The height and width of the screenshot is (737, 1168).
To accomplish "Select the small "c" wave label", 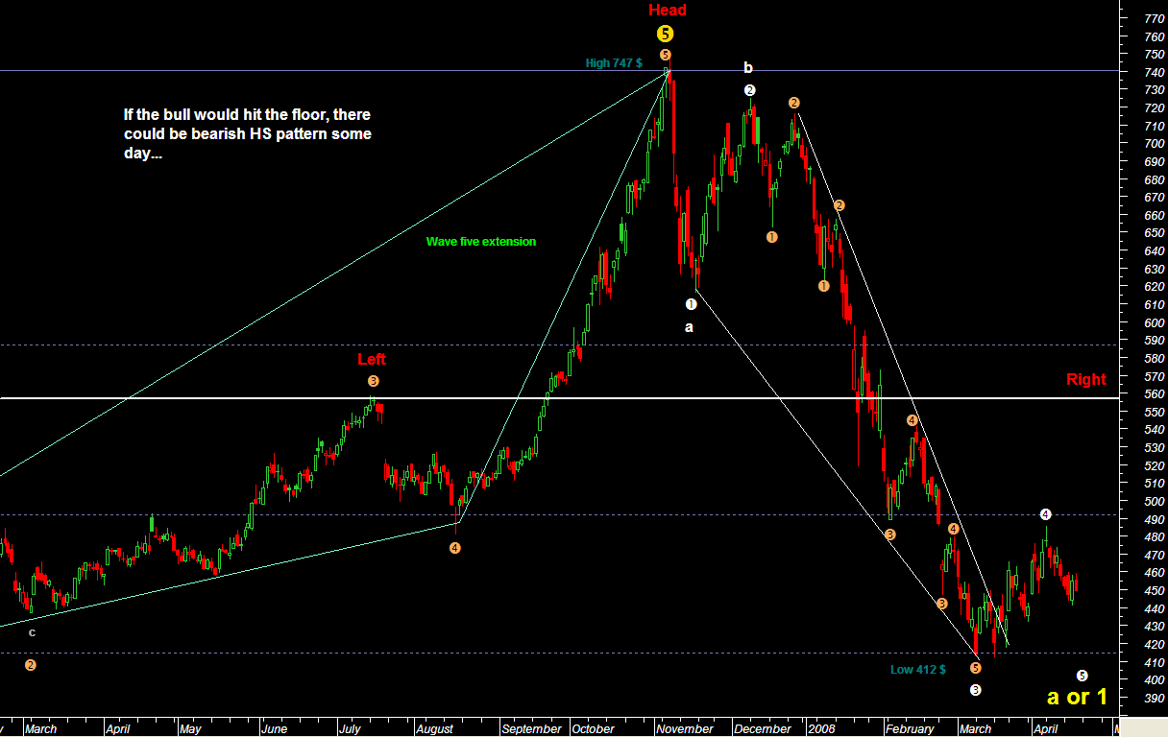I will [32, 632].
